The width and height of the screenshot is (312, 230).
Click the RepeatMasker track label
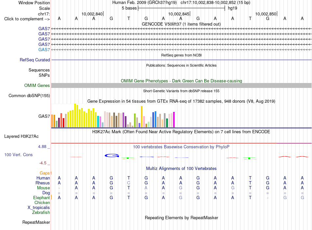click(36, 222)
